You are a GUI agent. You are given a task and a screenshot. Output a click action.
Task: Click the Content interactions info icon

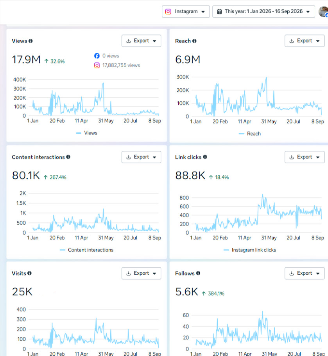coord(68,157)
